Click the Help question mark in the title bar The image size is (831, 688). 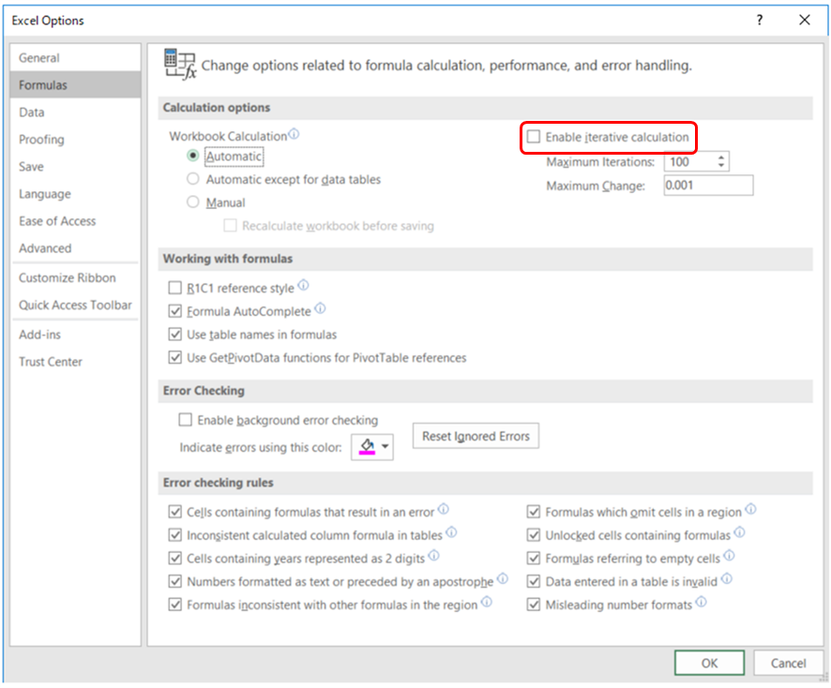[760, 20]
